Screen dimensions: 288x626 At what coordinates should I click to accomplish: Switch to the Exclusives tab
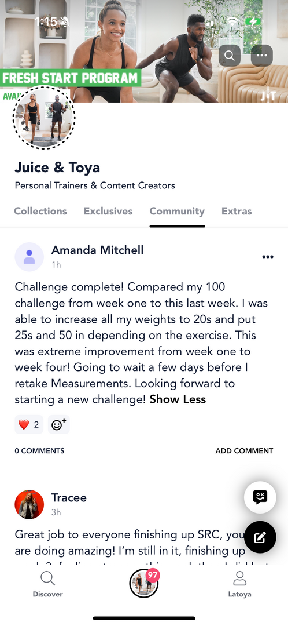pos(108,211)
